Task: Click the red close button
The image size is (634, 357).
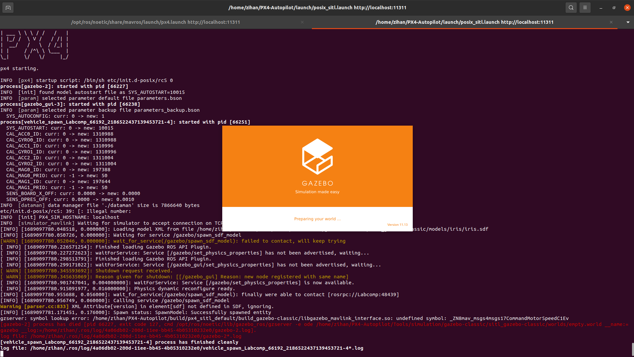Action: coord(627,7)
